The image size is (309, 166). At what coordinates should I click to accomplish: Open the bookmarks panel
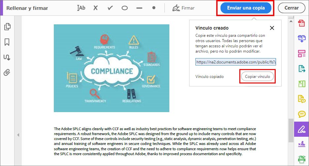point(7,42)
